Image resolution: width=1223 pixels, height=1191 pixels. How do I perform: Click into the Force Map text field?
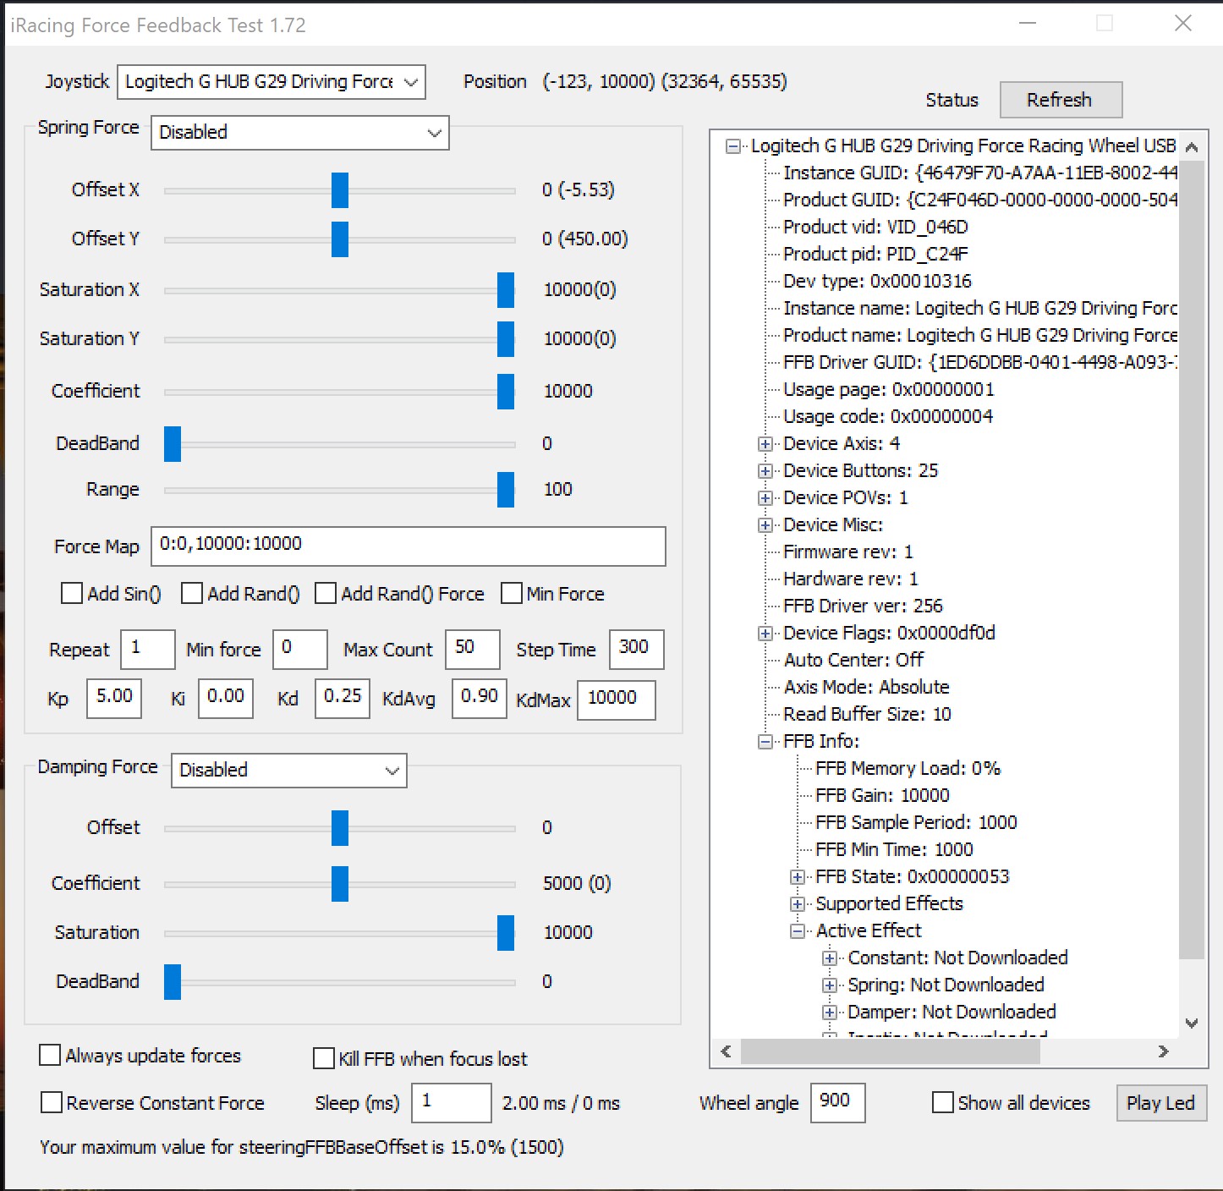point(409,546)
